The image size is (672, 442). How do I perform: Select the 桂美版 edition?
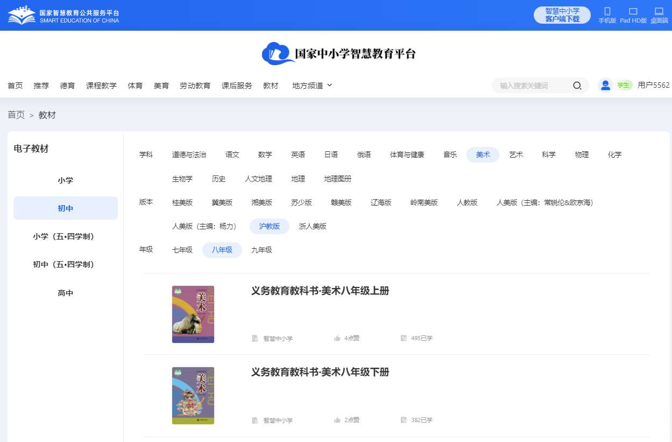(x=182, y=202)
